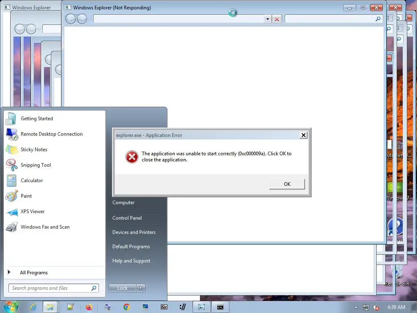
Task: Launch Internet Explorer from the taskbar
Action: tap(33, 307)
